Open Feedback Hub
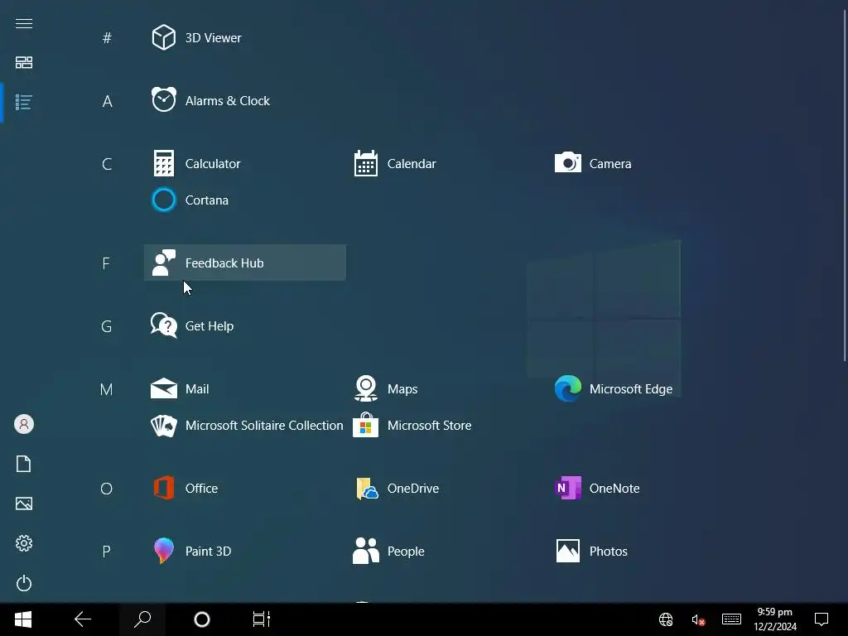This screenshot has width=848, height=636. [245, 263]
